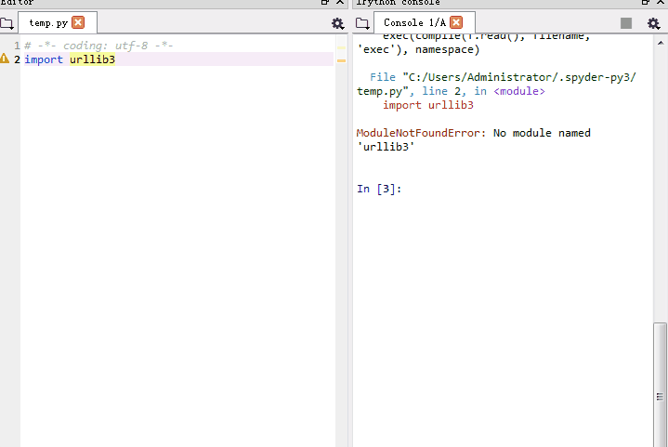
Task: Switch to the temp.py tab
Action: pyautogui.click(x=48, y=22)
